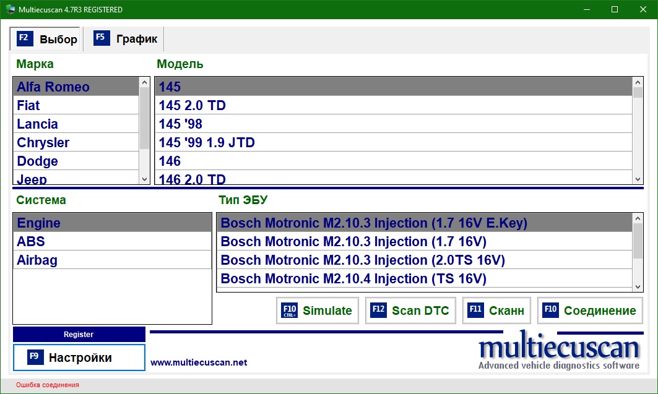The width and height of the screenshot is (658, 394).
Task: Open the График tab
Action: tap(124, 38)
